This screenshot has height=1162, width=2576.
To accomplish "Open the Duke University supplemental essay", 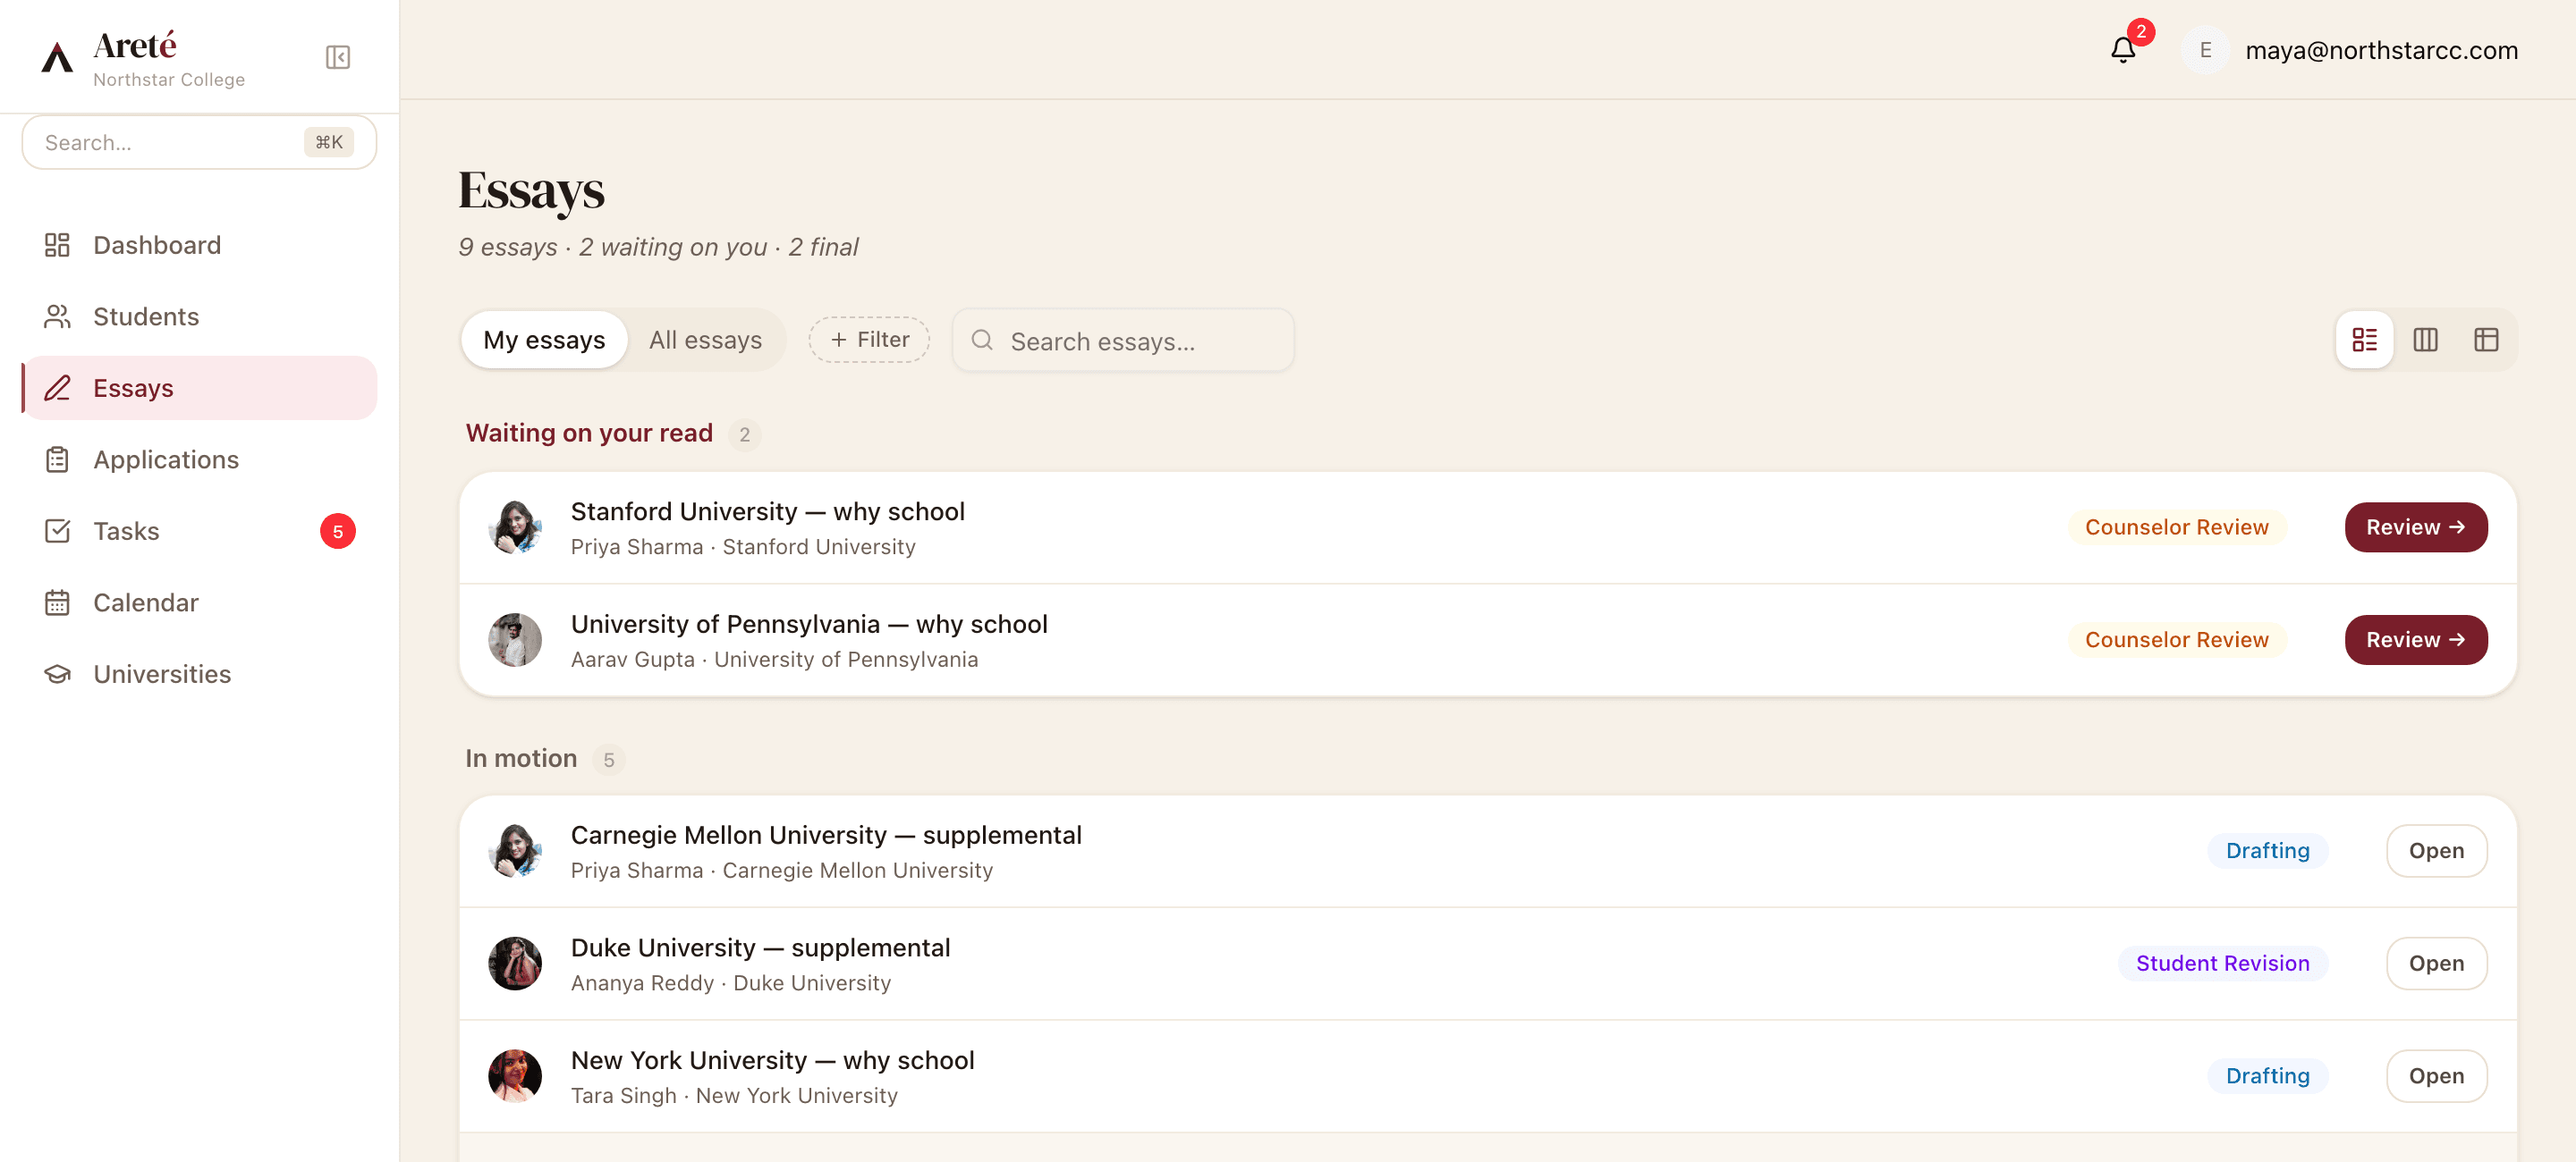I will click(2436, 964).
